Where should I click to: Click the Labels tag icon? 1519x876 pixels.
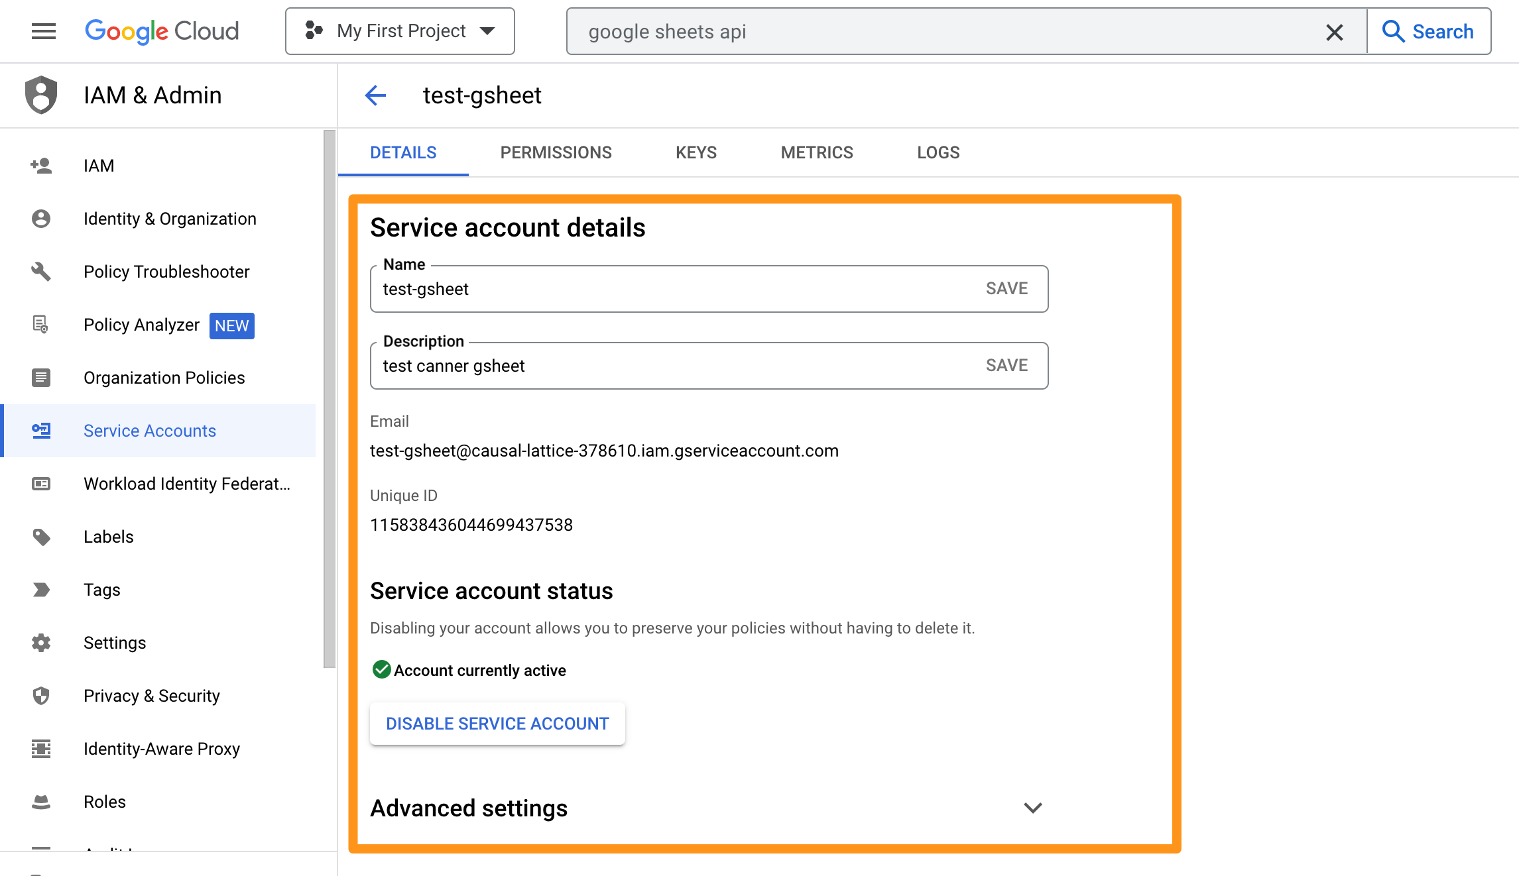coord(42,537)
